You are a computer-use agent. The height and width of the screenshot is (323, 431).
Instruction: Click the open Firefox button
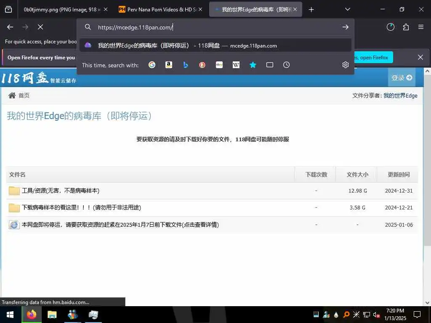coord(373,57)
